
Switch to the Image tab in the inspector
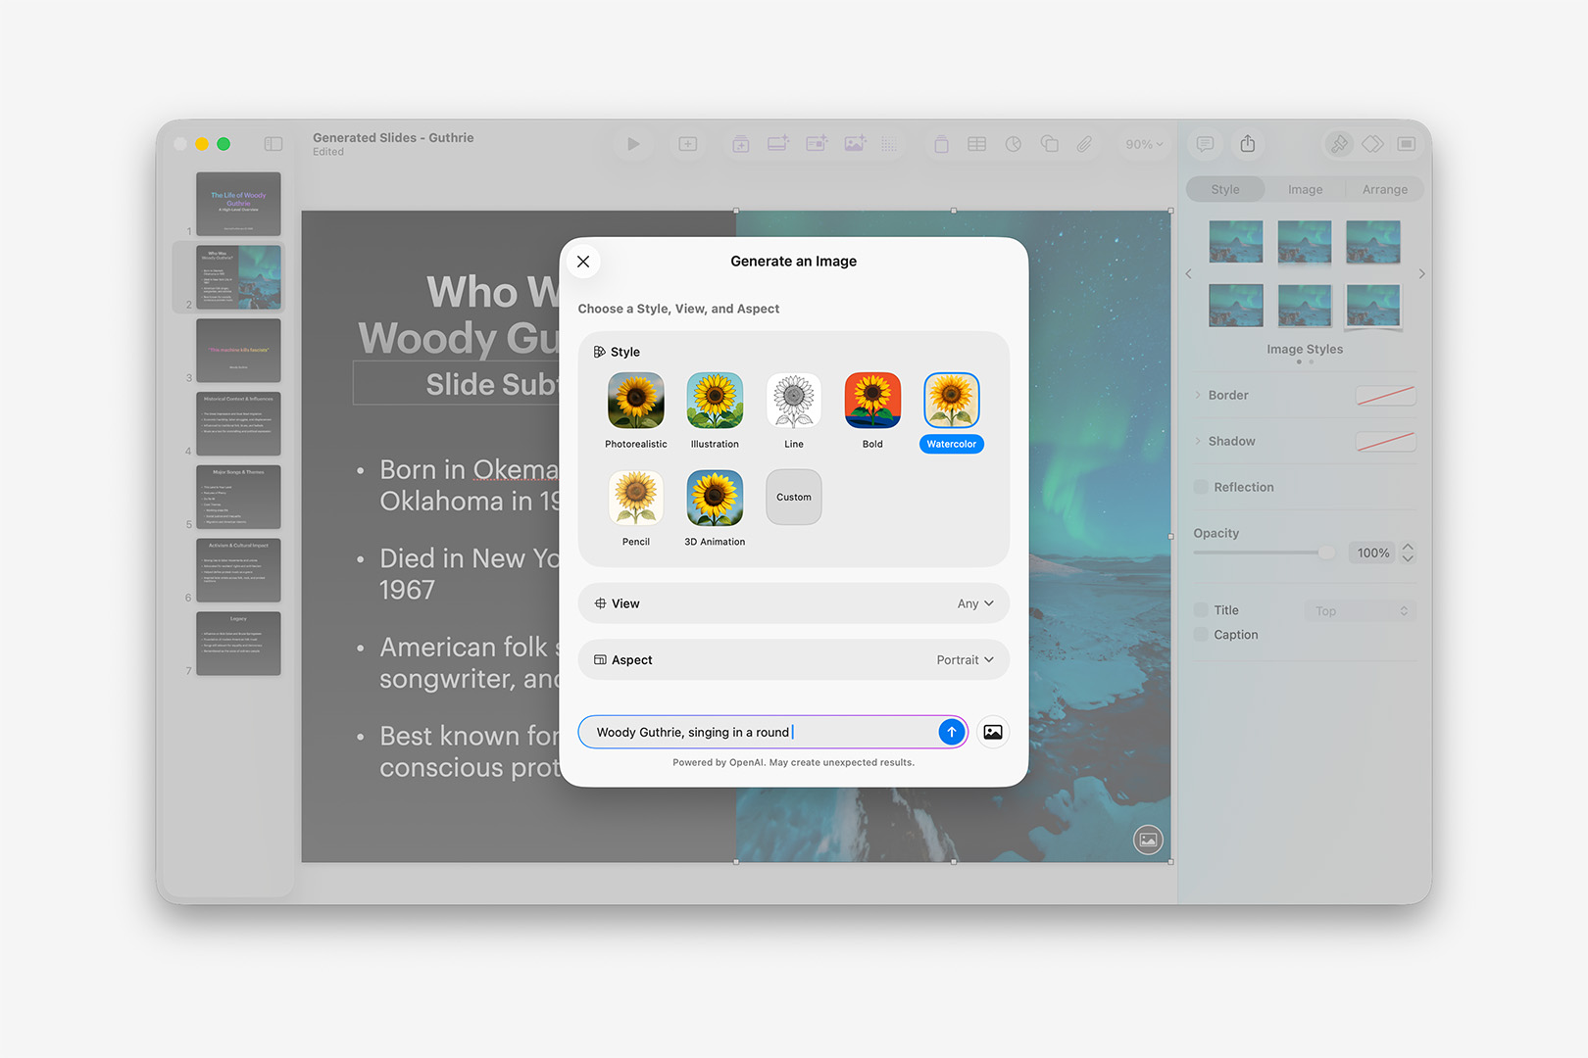[x=1305, y=188]
